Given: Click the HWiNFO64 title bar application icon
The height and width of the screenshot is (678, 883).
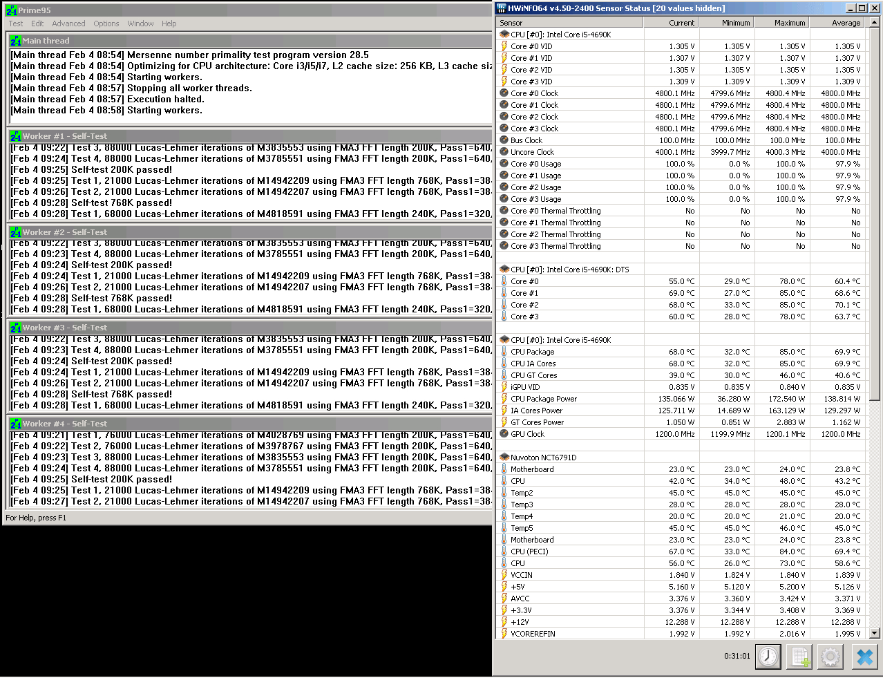Looking at the screenshot, I should 502,8.
